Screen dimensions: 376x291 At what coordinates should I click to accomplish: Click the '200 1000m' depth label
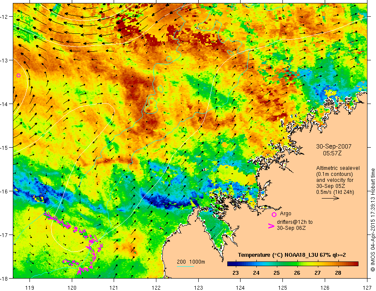[x=191, y=262]
